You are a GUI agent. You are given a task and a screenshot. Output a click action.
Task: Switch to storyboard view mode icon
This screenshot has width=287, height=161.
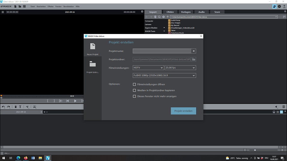(274, 112)
